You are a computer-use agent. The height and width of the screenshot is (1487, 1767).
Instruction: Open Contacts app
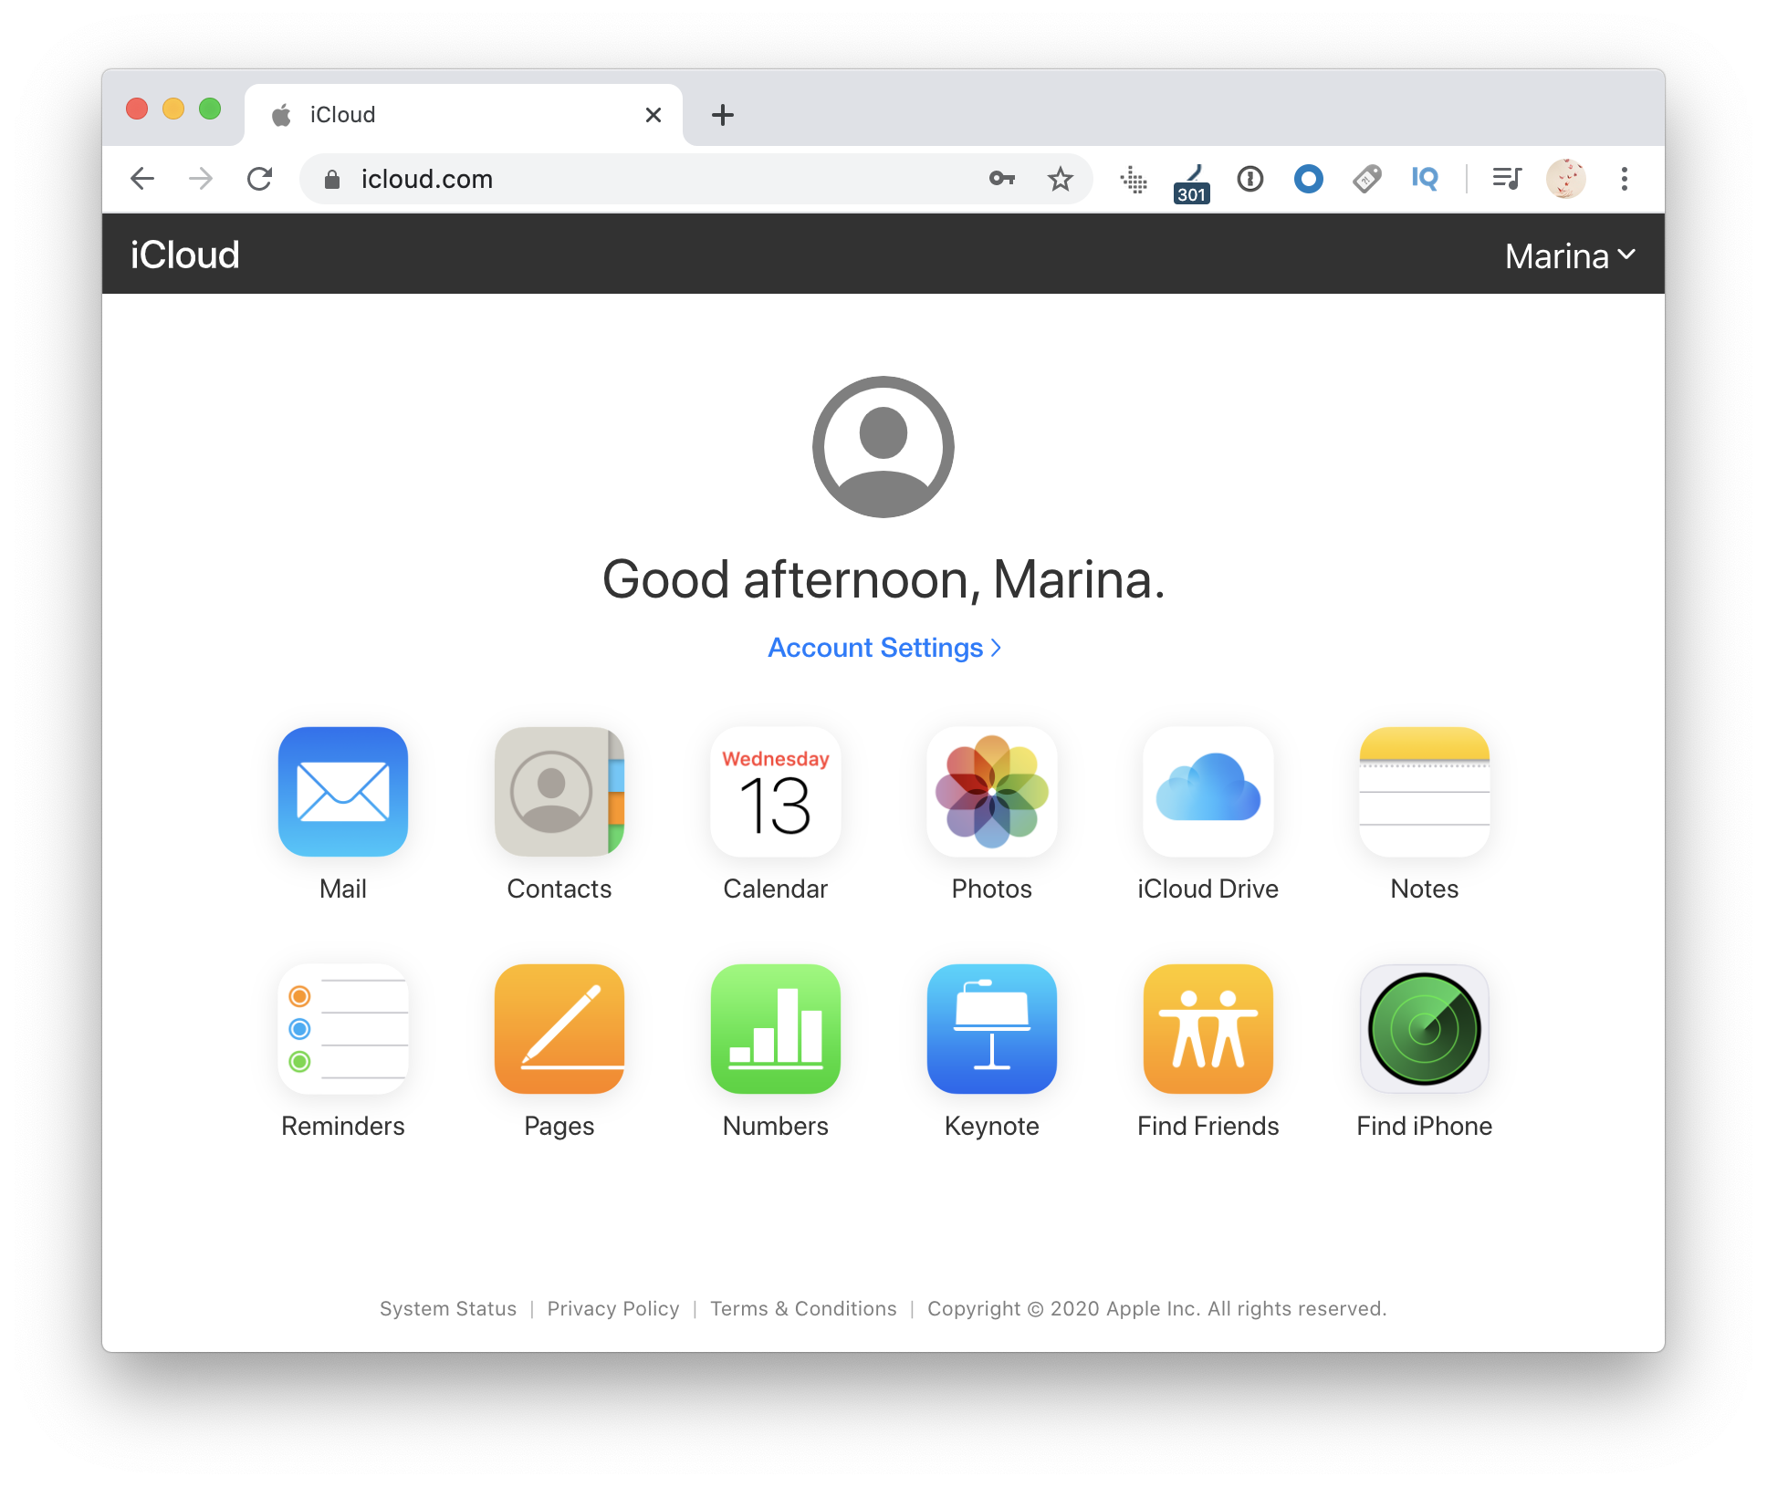(561, 810)
